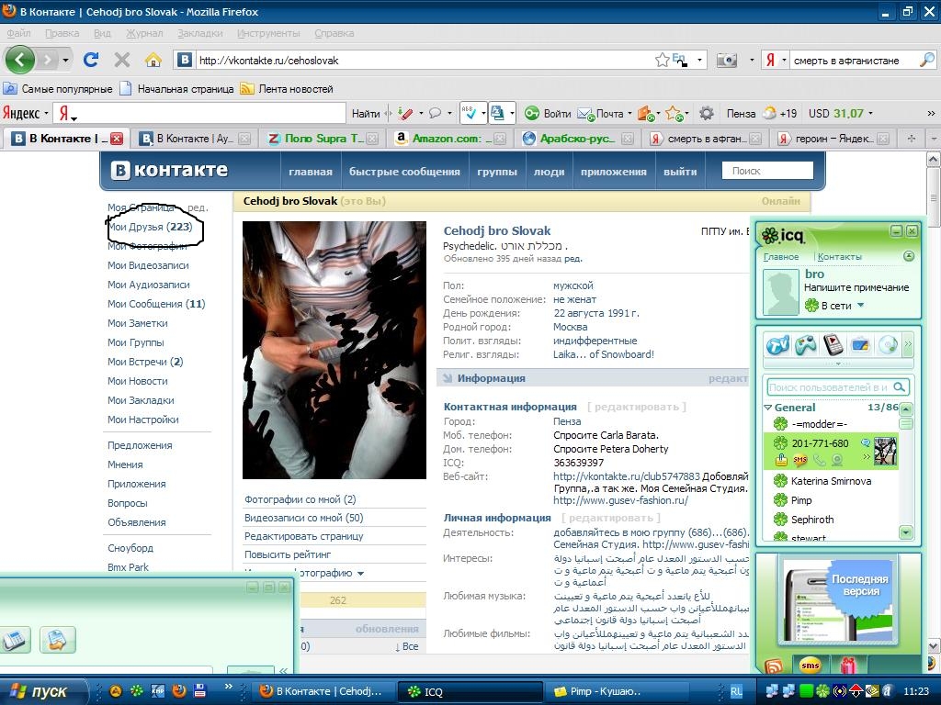Click the camera screenshot toolbar icon
941x705 pixels.
[727, 60]
